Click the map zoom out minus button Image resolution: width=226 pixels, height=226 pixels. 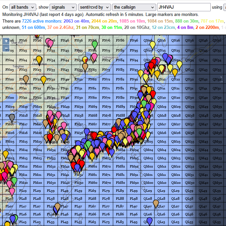click(6, 49)
